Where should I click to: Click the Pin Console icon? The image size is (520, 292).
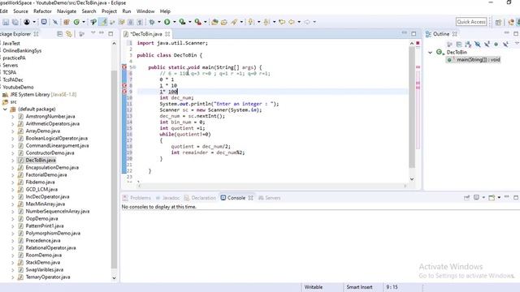[x=467, y=198]
